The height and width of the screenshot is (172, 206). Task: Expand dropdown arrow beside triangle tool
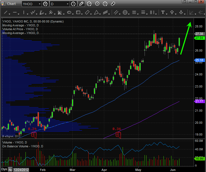(x=100, y=14)
